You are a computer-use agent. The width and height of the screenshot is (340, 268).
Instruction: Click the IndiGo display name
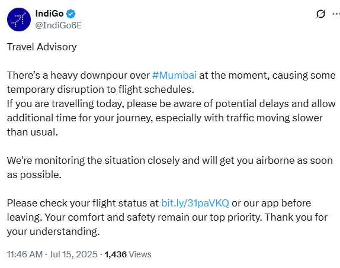pyautogui.click(x=49, y=14)
